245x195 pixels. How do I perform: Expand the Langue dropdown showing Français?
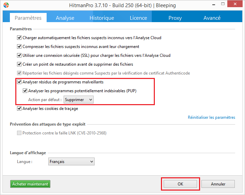click(71, 162)
